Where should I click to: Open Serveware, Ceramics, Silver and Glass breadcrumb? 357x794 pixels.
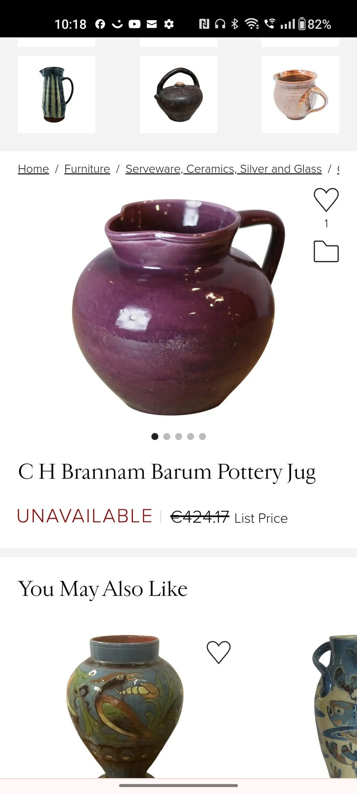pos(223,169)
